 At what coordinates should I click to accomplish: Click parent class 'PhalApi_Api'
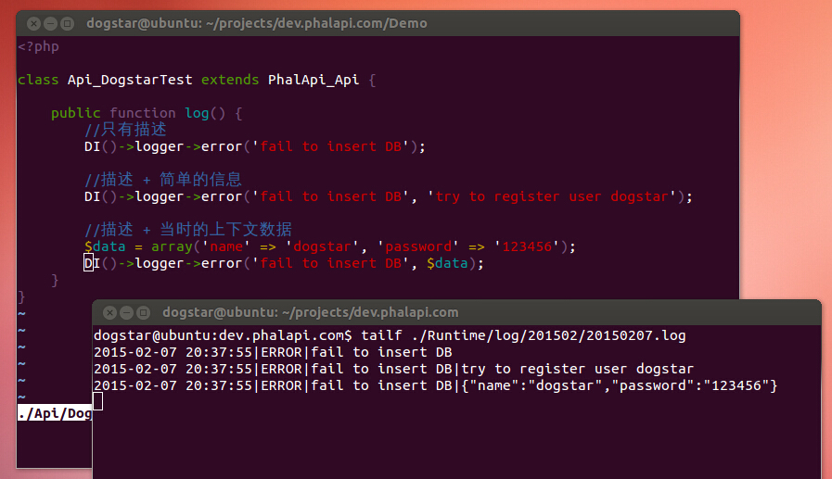point(314,80)
